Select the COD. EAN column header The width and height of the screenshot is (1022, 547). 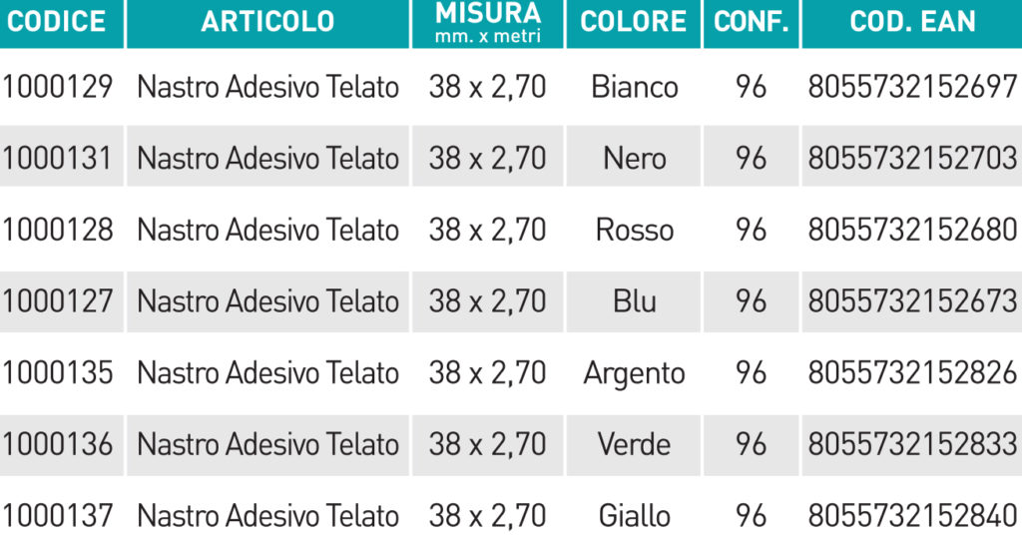tap(912, 22)
